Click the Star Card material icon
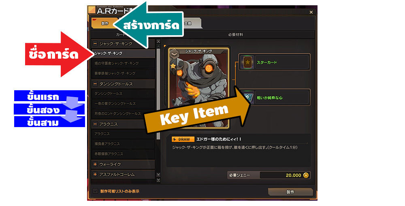Screen dimensions: 405x206 tap(247, 62)
